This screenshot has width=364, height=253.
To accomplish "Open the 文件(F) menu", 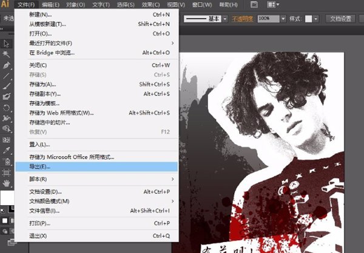I will (26, 5).
